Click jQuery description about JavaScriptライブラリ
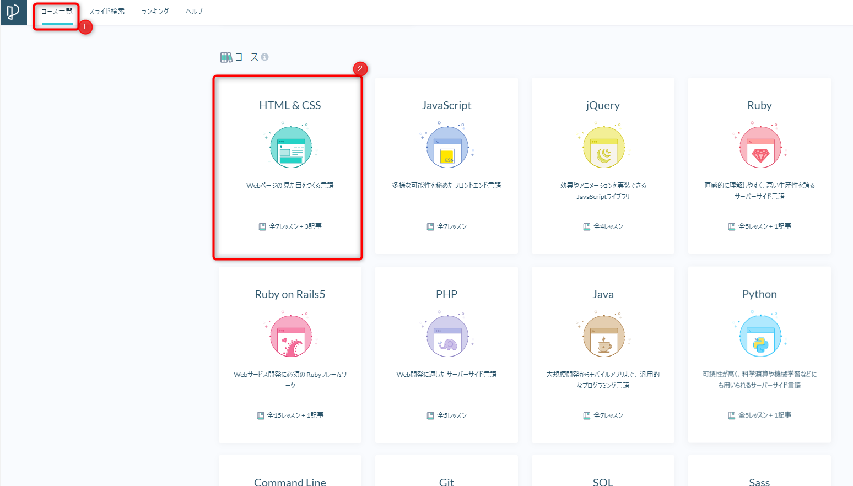853x486 pixels. pyautogui.click(x=603, y=191)
